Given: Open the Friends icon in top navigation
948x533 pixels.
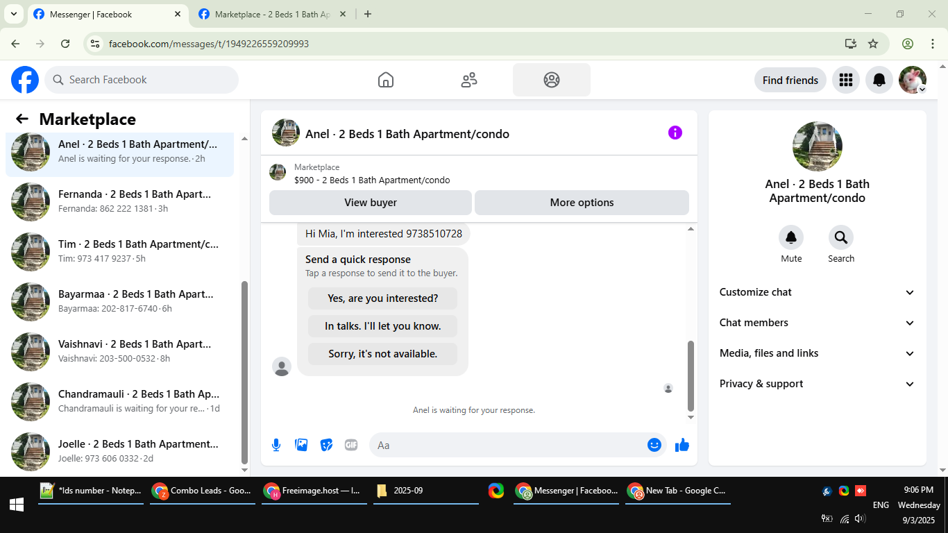Looking at the screenshot, I should [469, 80].
